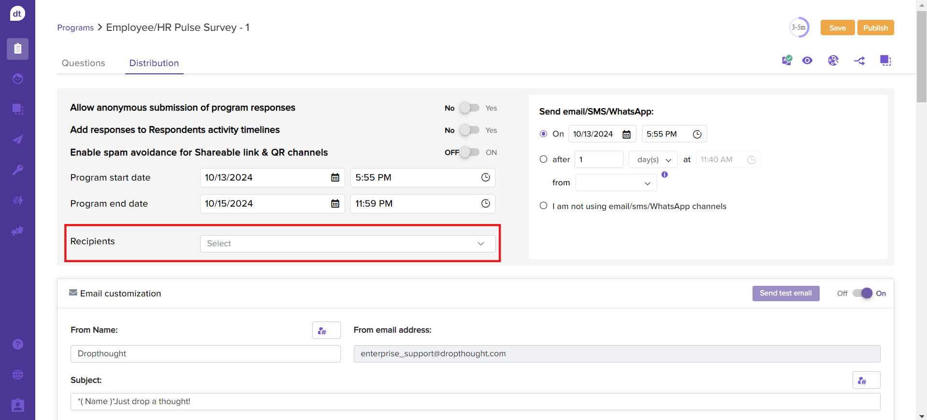This screenshot has width=927, height=420.
Task: Select the 'after' radio button
Action: (x=543, y=159)
